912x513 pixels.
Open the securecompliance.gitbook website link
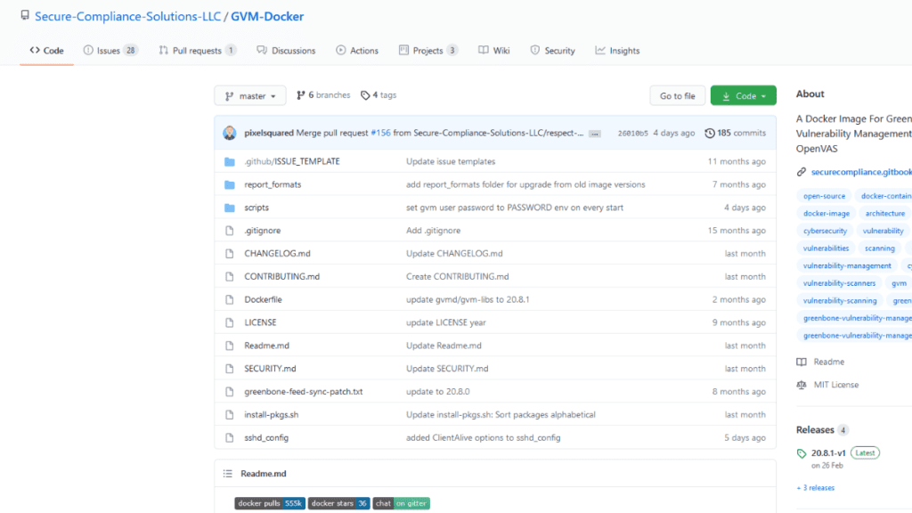point(861,172)
